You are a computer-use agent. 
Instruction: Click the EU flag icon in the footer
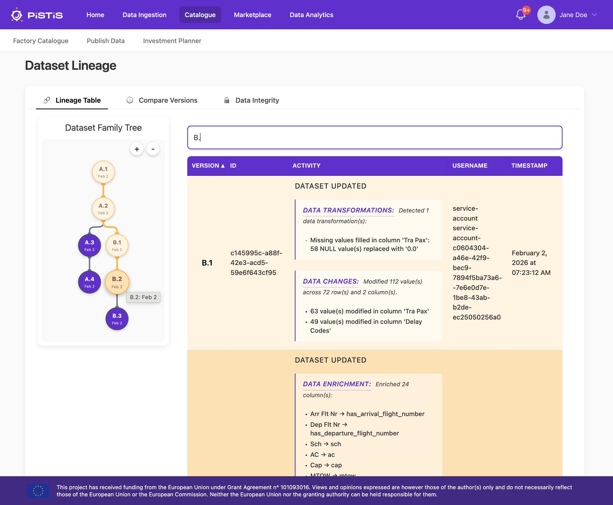(x=38, y=491)
